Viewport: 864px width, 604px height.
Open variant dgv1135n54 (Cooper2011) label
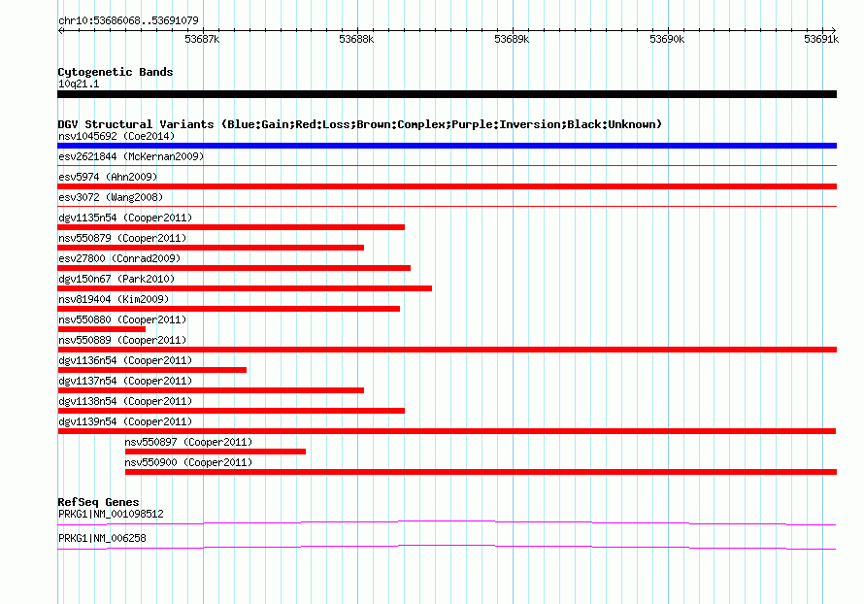coord(125,218)
